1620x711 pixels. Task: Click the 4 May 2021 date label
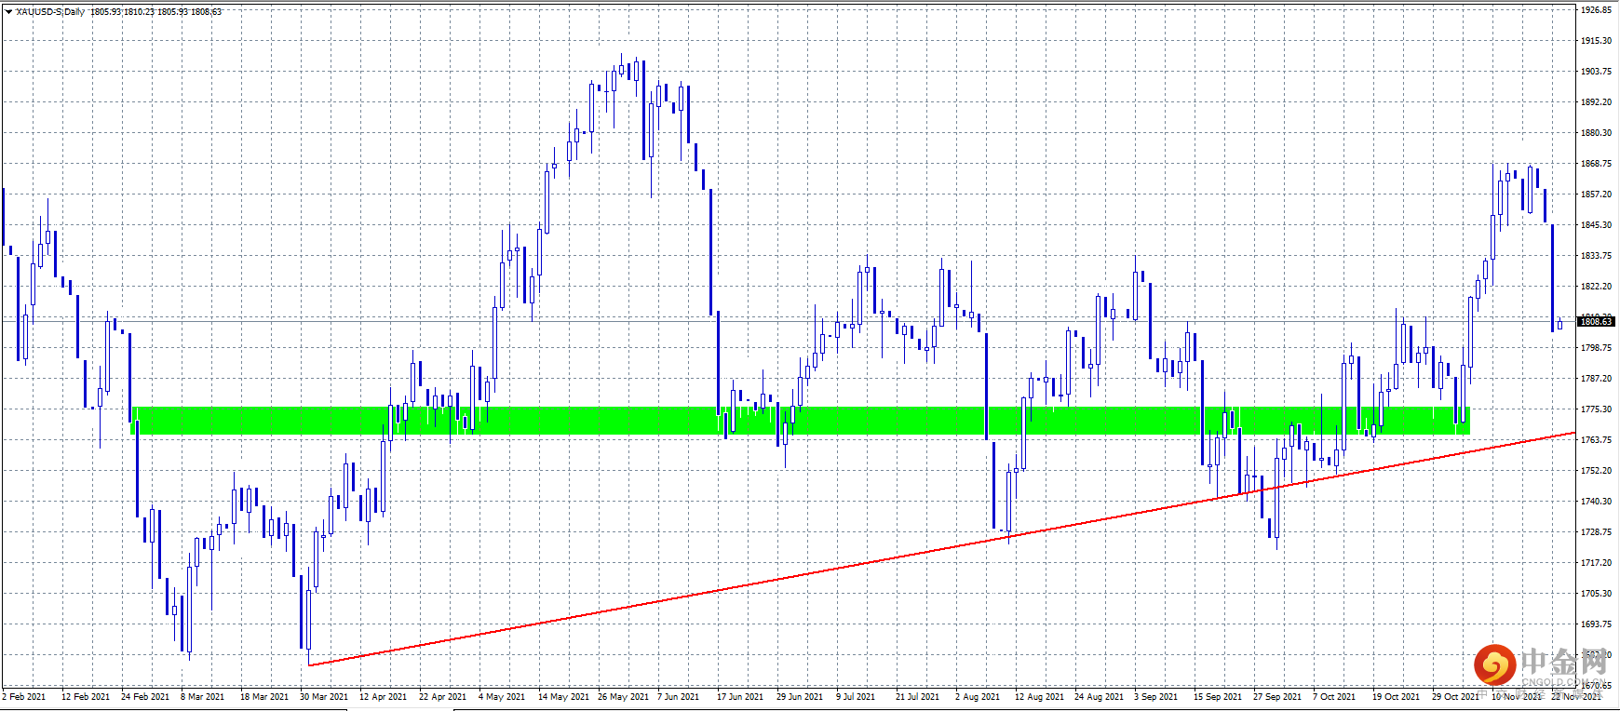(502, 697)
